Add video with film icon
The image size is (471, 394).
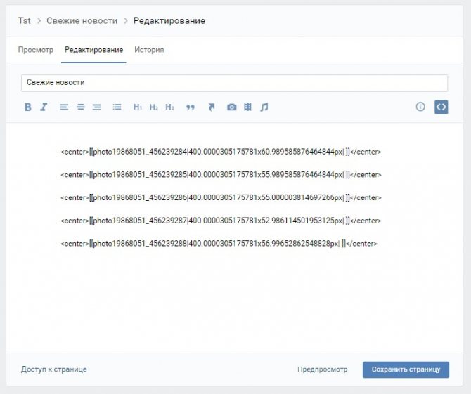pyautogui.click(x=248, y=107)
